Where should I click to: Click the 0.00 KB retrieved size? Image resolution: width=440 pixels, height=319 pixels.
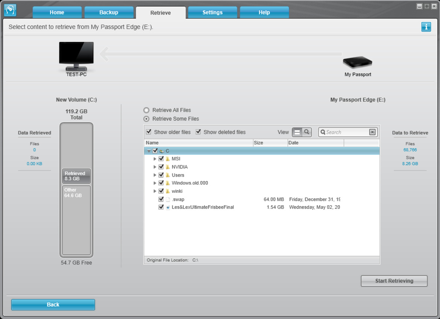(x=35, y=163)
